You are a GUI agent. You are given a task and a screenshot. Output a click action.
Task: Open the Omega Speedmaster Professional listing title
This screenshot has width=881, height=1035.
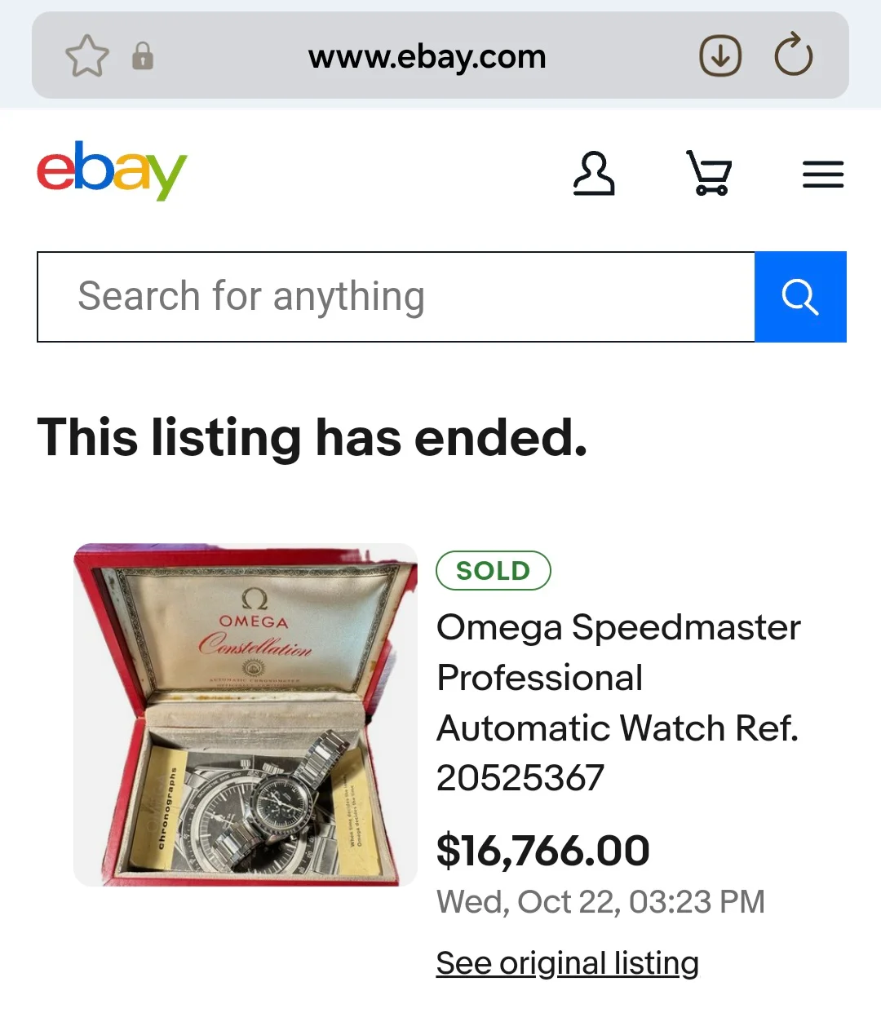pyautogui.click(x=618, y=701)
